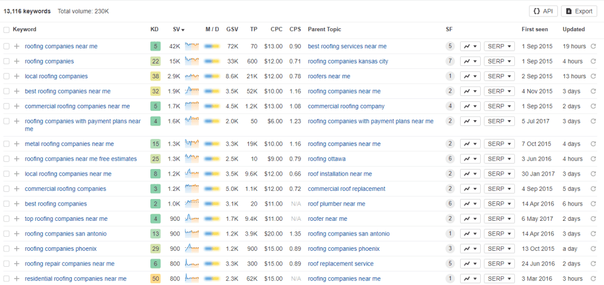The height and width of the screenshot is (285, 604).
Task: Refresh data for the 'roofing companies' row
Action: coord(593,61)
